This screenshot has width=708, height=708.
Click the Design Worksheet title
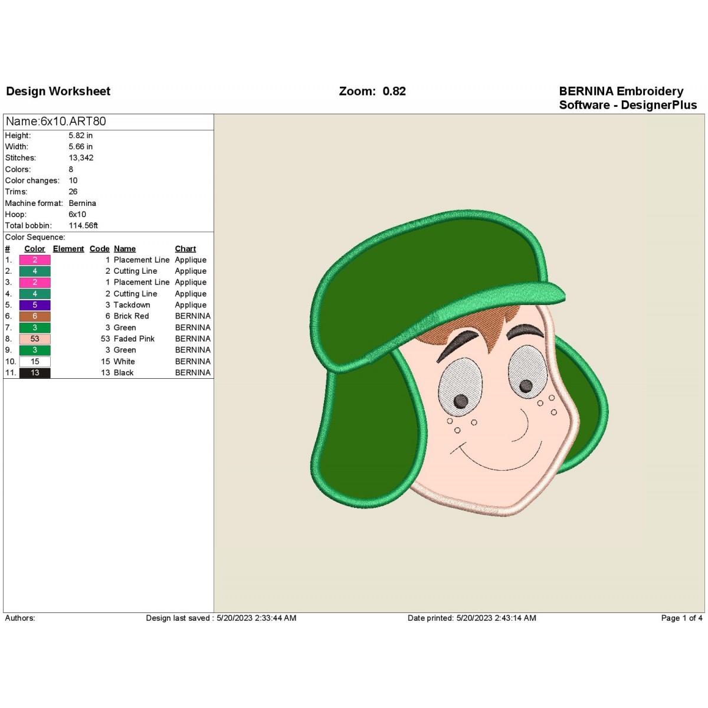pyautogui.click(x=58, y=91)
